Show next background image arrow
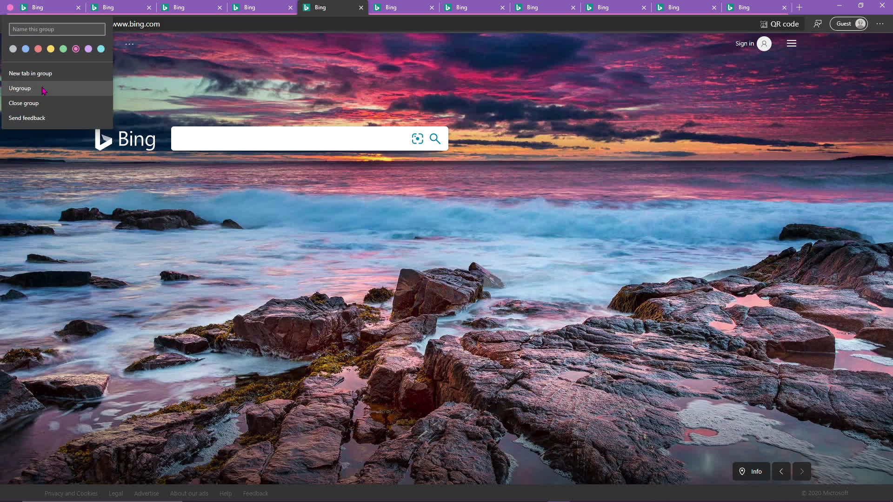Screen dimensions: 893x502 (x=801, y=471)
